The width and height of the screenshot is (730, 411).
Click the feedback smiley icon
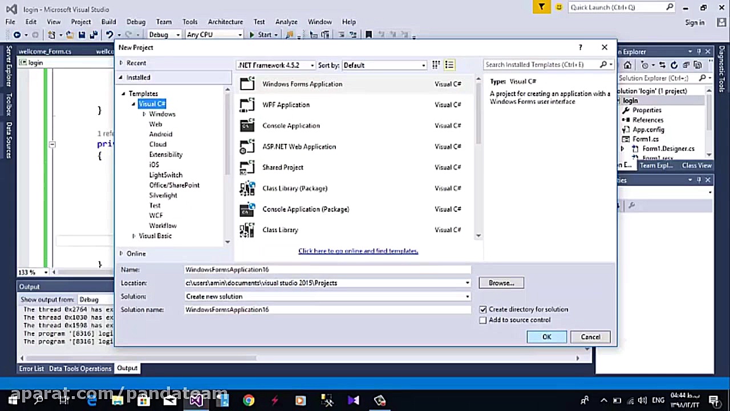point(559,7)
